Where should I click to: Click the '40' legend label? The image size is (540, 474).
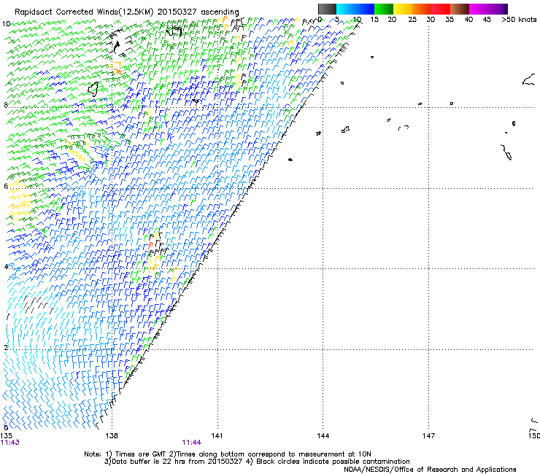pos(468,20)
